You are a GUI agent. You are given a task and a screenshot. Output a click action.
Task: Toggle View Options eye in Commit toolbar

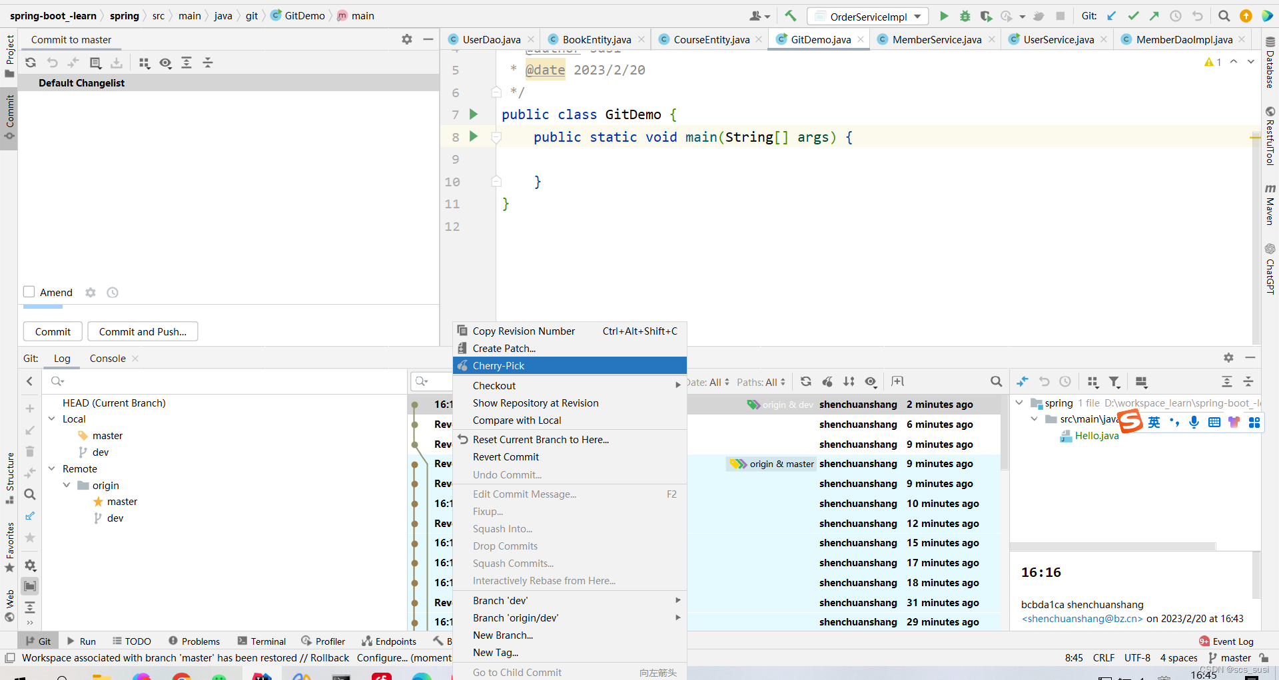165,63
